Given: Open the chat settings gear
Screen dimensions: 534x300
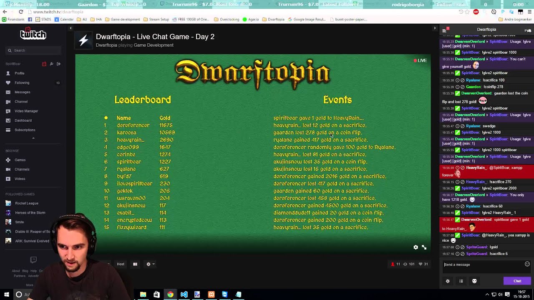Looking at the screenshot, I should [448, 281].
